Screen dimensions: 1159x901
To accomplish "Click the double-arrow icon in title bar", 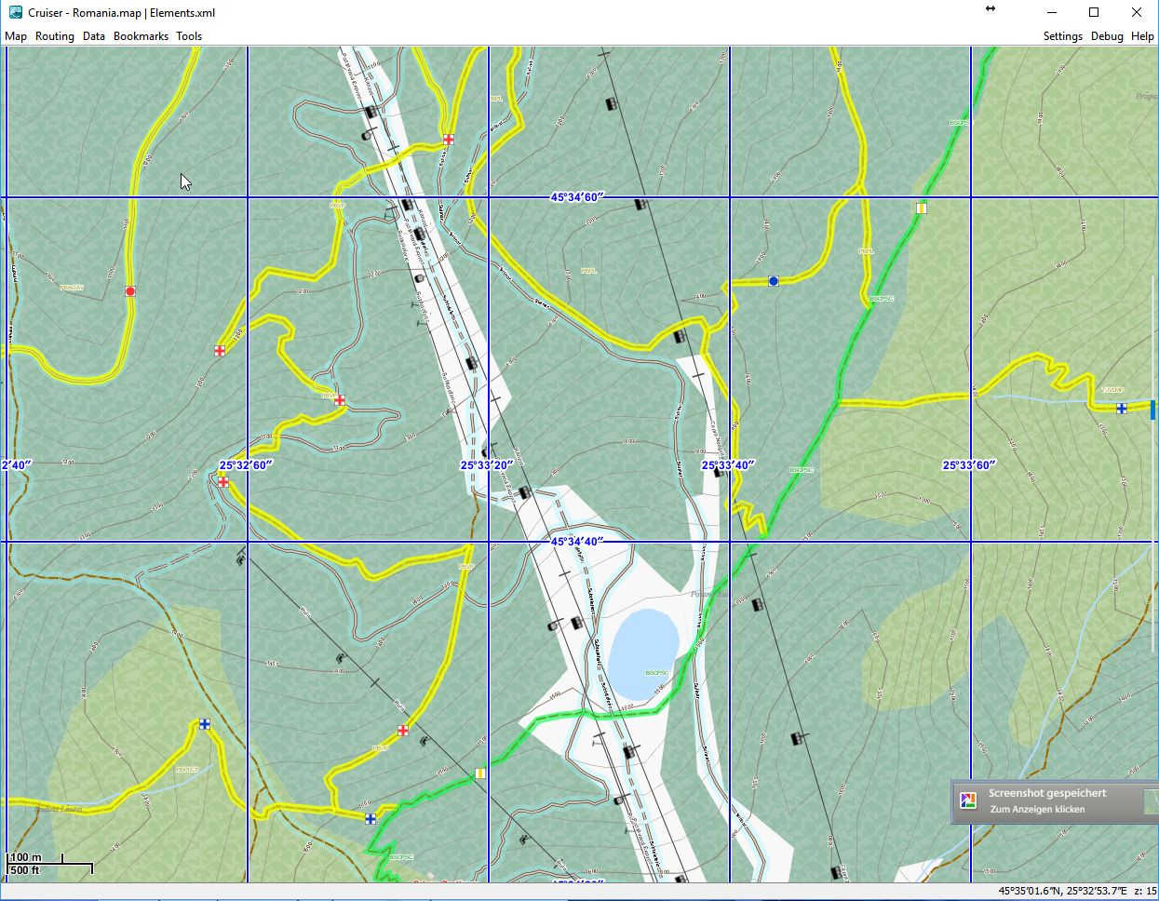I will click(x=991, y=9).
